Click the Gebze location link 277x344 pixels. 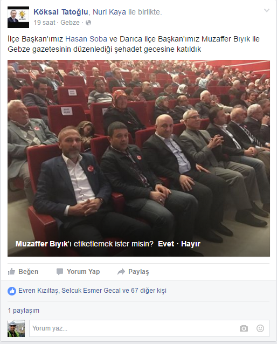[70, 23]
